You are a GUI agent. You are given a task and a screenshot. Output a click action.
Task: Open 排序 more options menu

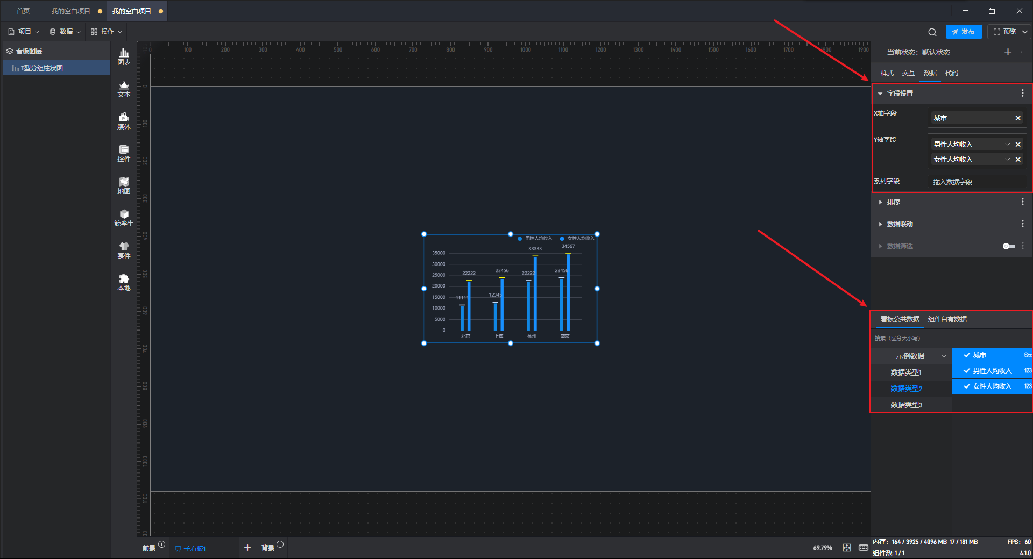pos(1022,202)
